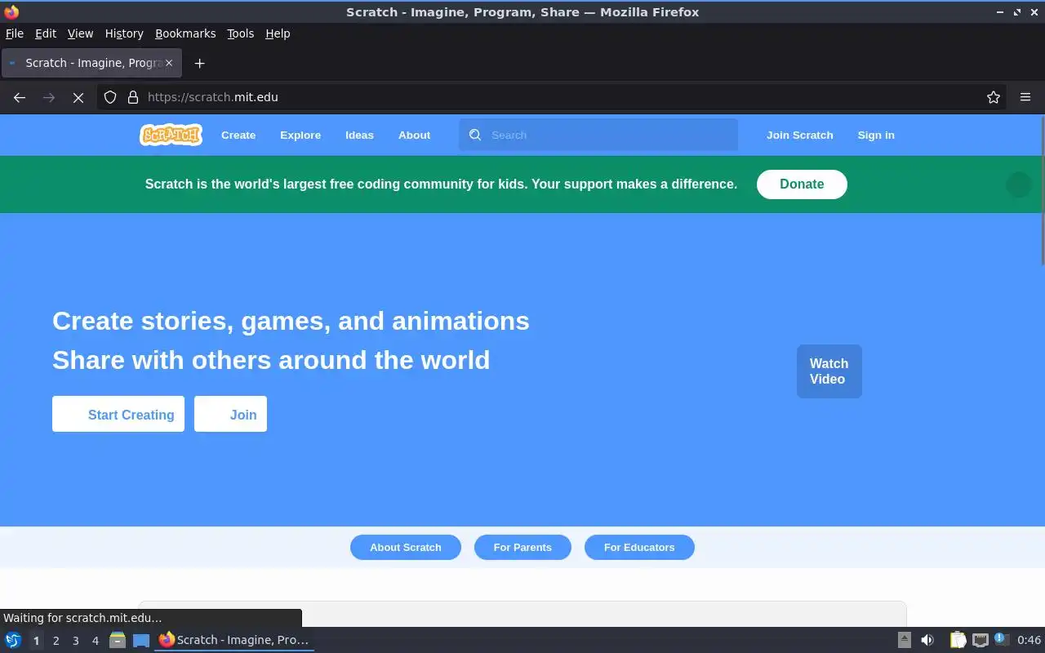1045x653 pixels.
Task: Open the Bookmarks menu
Action: click(185, 33)
